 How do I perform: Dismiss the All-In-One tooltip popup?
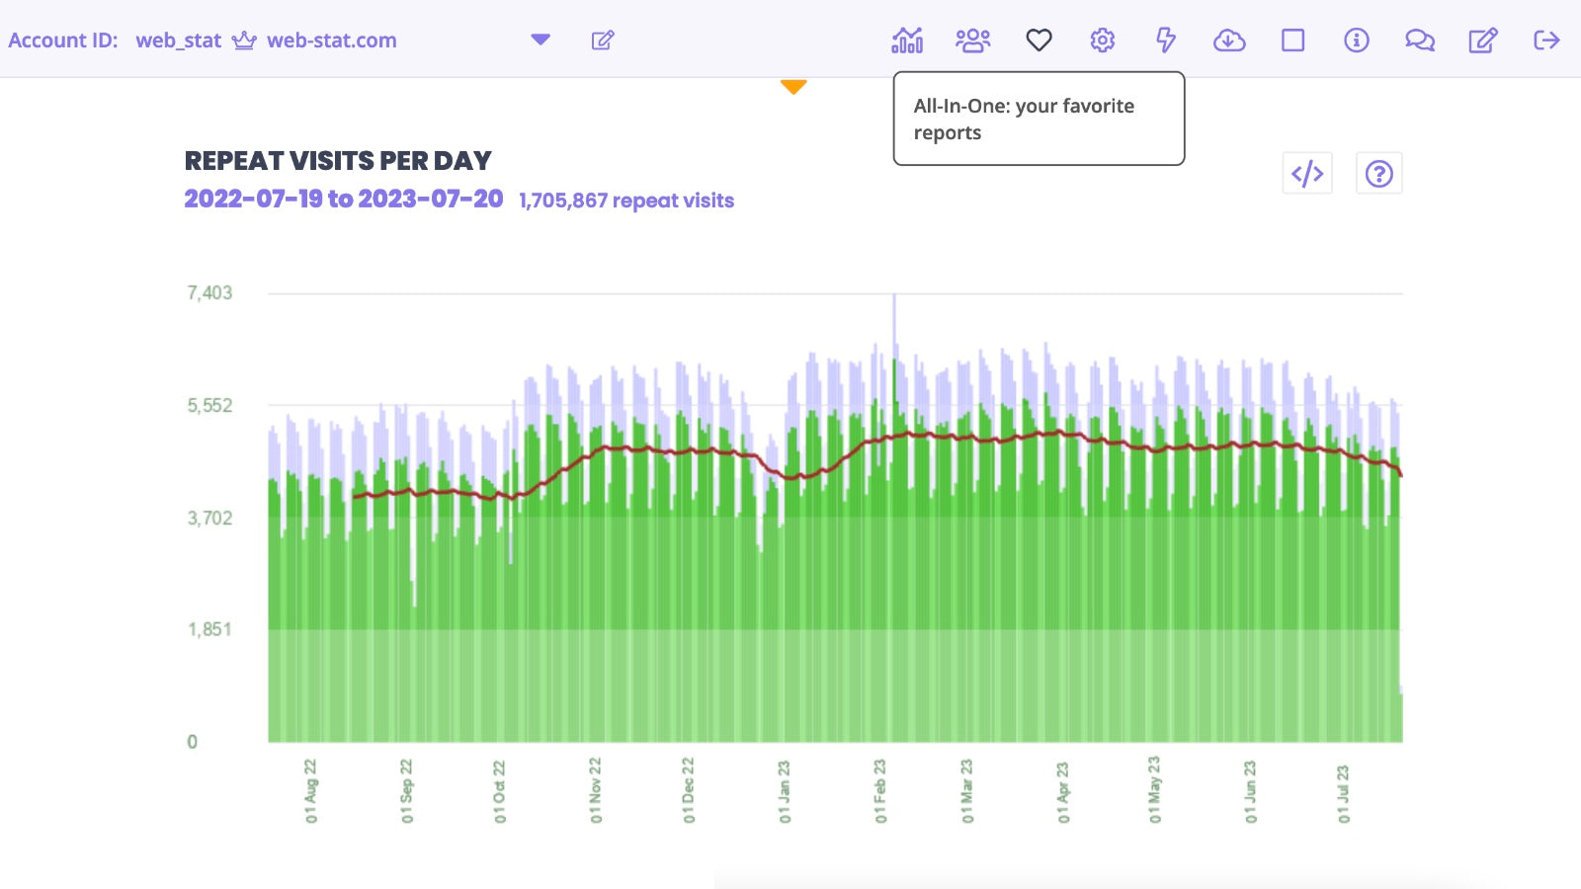coord(1038,119)
